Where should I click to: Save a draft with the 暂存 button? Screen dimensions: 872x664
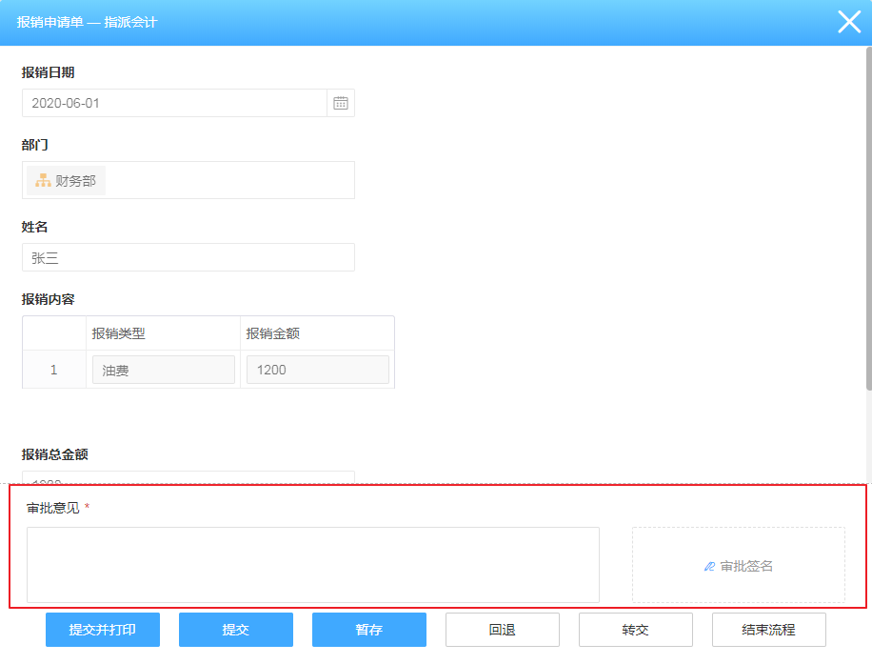coord(368,630)
